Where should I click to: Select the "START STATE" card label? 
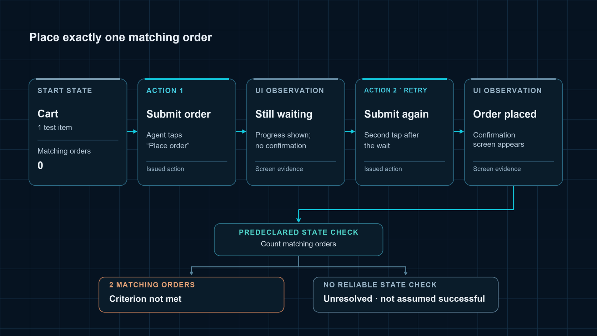[65, 91]
